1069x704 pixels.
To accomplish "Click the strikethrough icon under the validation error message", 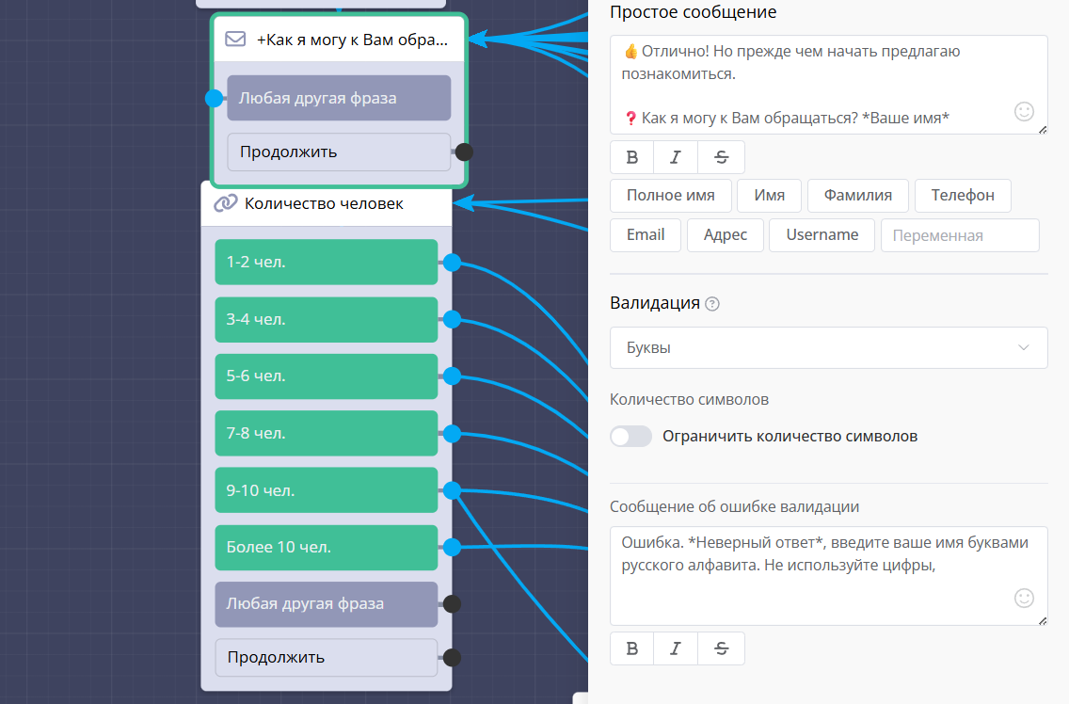I will 721,648.
